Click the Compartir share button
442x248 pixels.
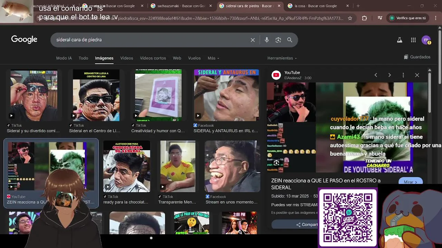307,225
